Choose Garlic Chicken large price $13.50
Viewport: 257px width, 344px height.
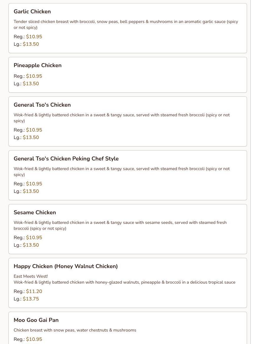[x=31, y=44]
